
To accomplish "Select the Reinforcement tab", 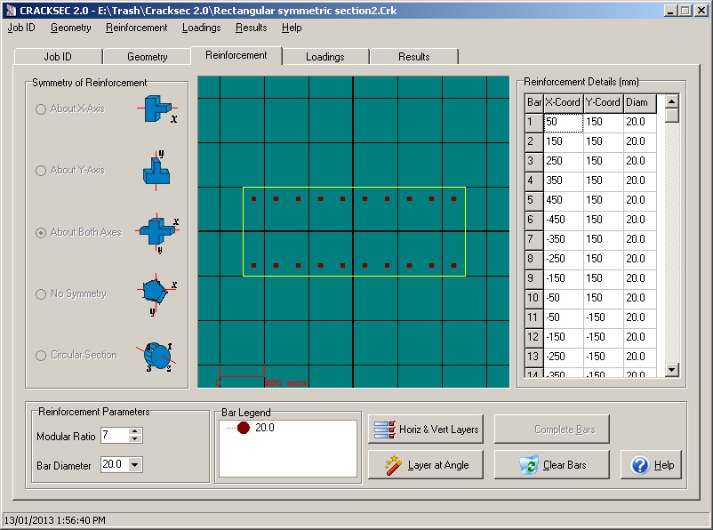I will (236, 55).
